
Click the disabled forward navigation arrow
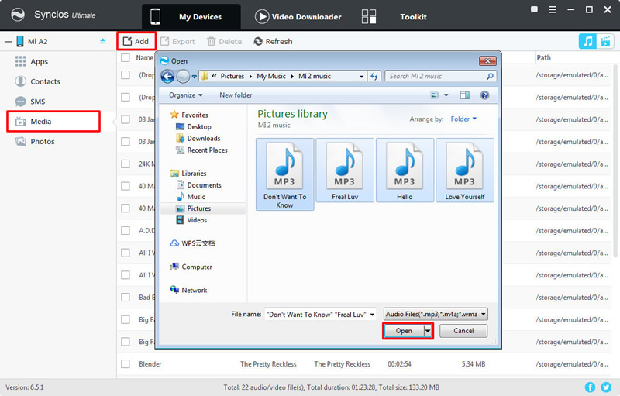tap(183, 76)
